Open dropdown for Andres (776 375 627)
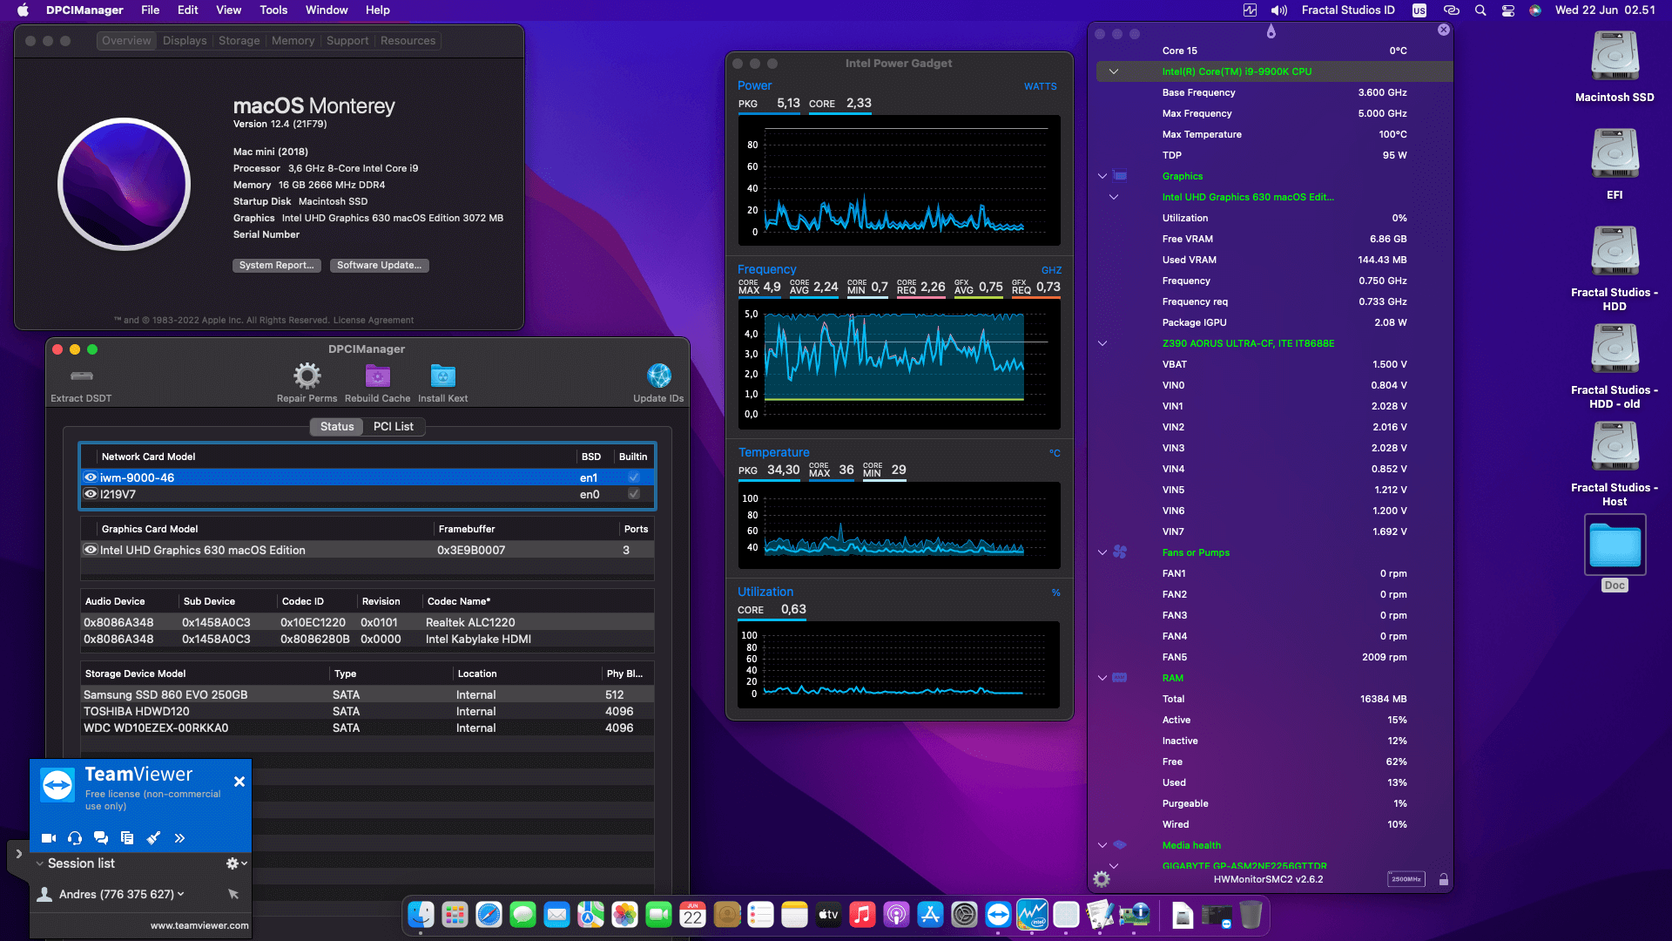This screenshot has width=1672, height=941. coord(181,894)
